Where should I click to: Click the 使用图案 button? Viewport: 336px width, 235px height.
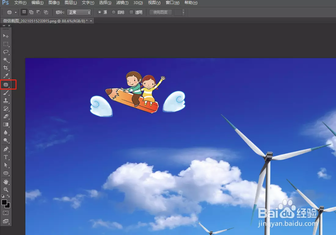161,13
